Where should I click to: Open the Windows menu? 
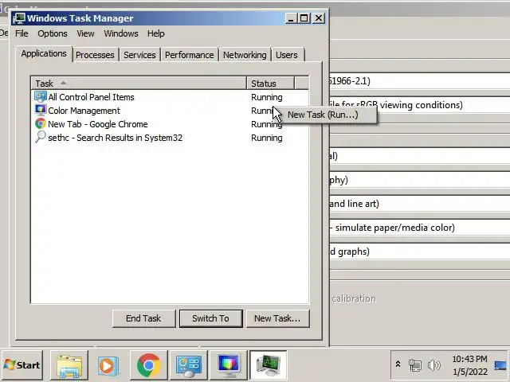pyautogui.click(x=121, y=33)
